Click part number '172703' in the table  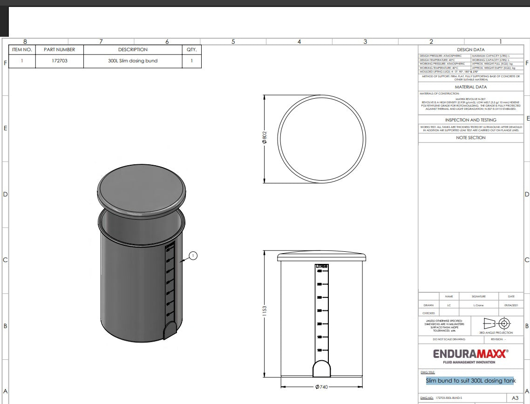60,61
